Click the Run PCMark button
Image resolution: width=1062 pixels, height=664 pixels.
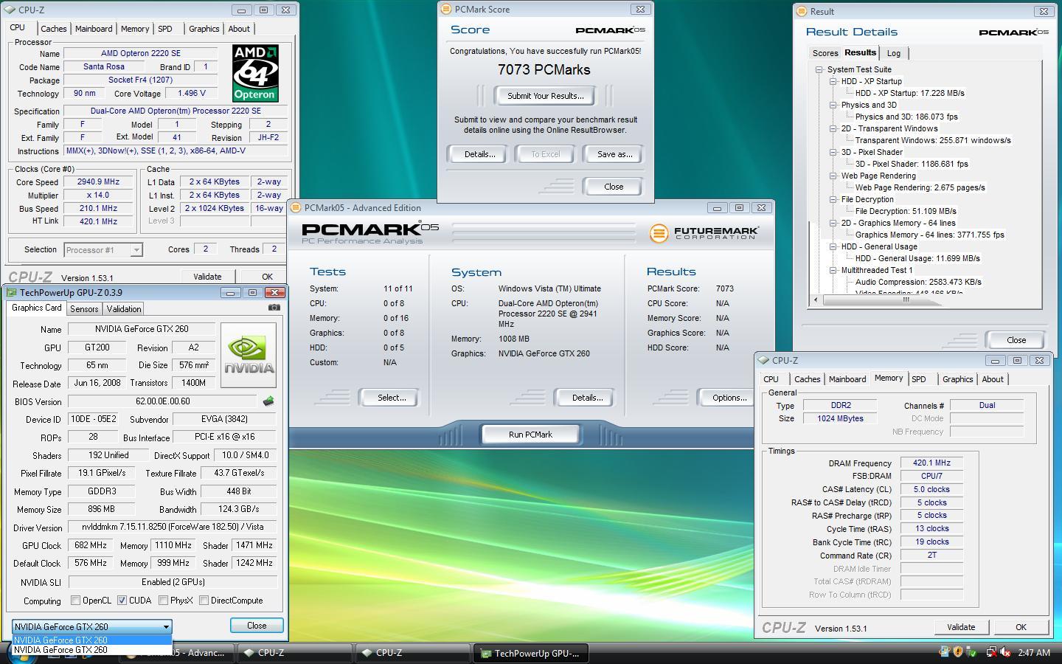tap(530, 435)
